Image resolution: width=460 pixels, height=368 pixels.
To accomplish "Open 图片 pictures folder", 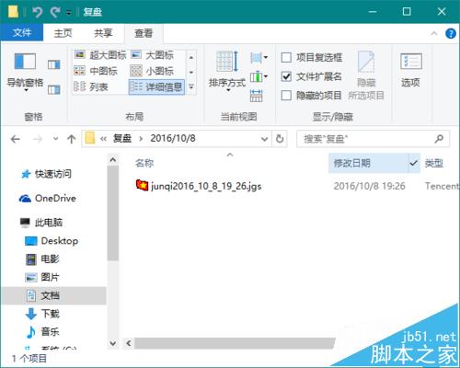I will (41, 277).
